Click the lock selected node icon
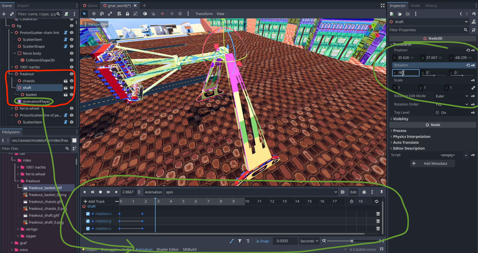 (127, 14)
